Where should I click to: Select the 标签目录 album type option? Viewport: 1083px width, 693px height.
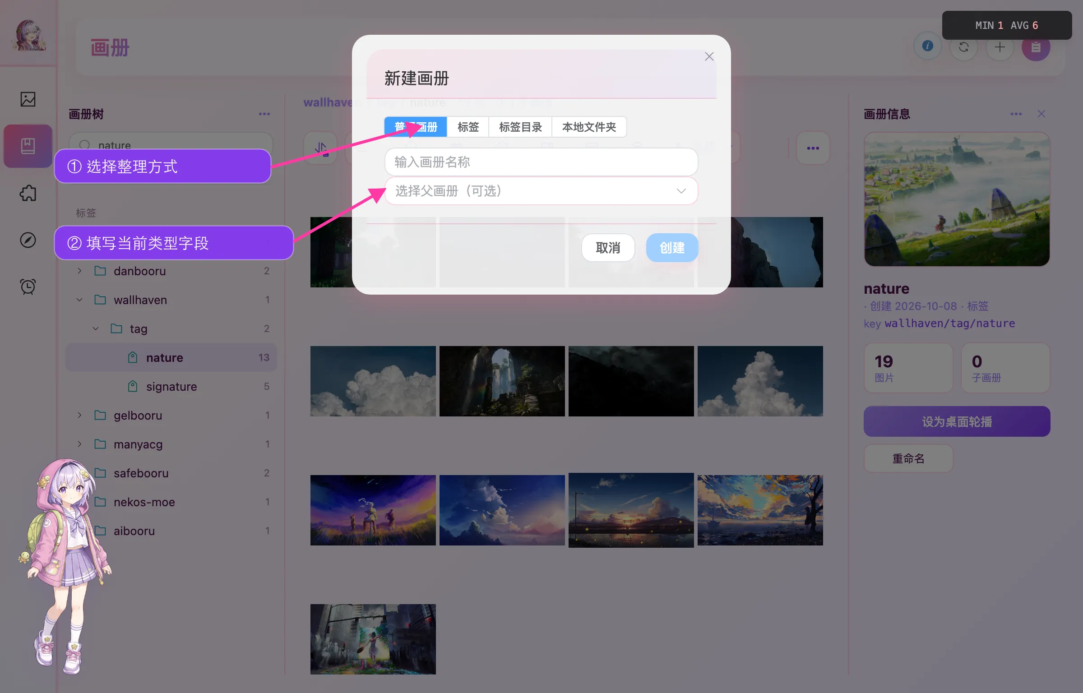tap(520, 127)
